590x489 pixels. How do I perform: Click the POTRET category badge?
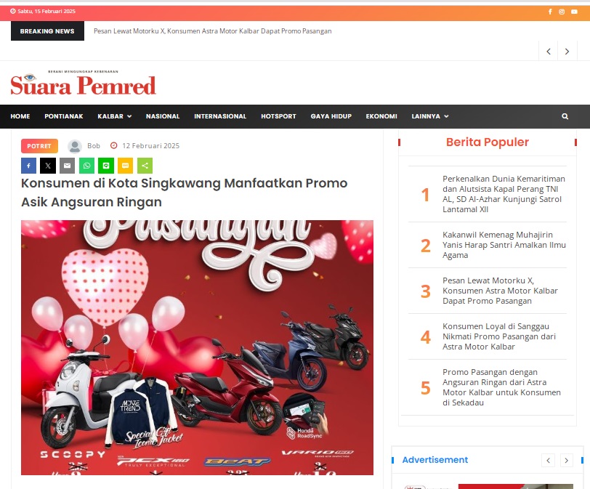pyautogui.click(x=39, y=146)
